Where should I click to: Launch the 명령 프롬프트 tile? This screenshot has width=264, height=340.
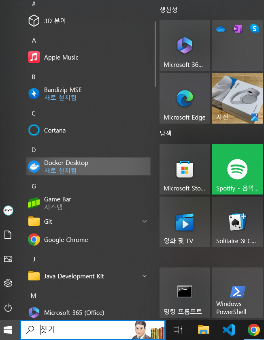click(185, 293)
